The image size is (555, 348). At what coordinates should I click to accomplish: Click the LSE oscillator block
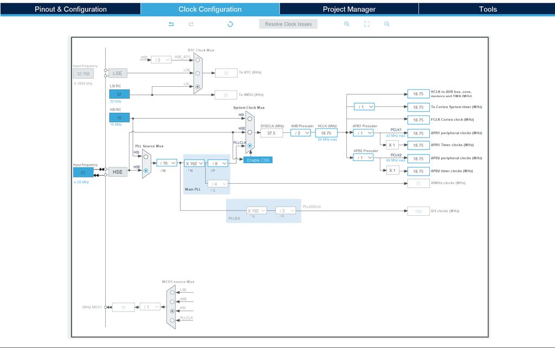[x=118, y=73]
